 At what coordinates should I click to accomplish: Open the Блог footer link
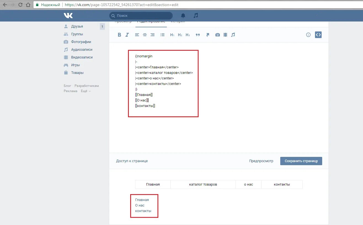pyautogui.click(x=67, y=86)
